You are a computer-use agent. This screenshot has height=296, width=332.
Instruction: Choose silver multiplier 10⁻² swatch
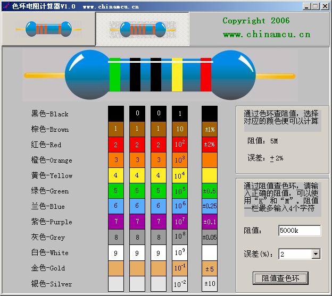(x=180, y=284)
